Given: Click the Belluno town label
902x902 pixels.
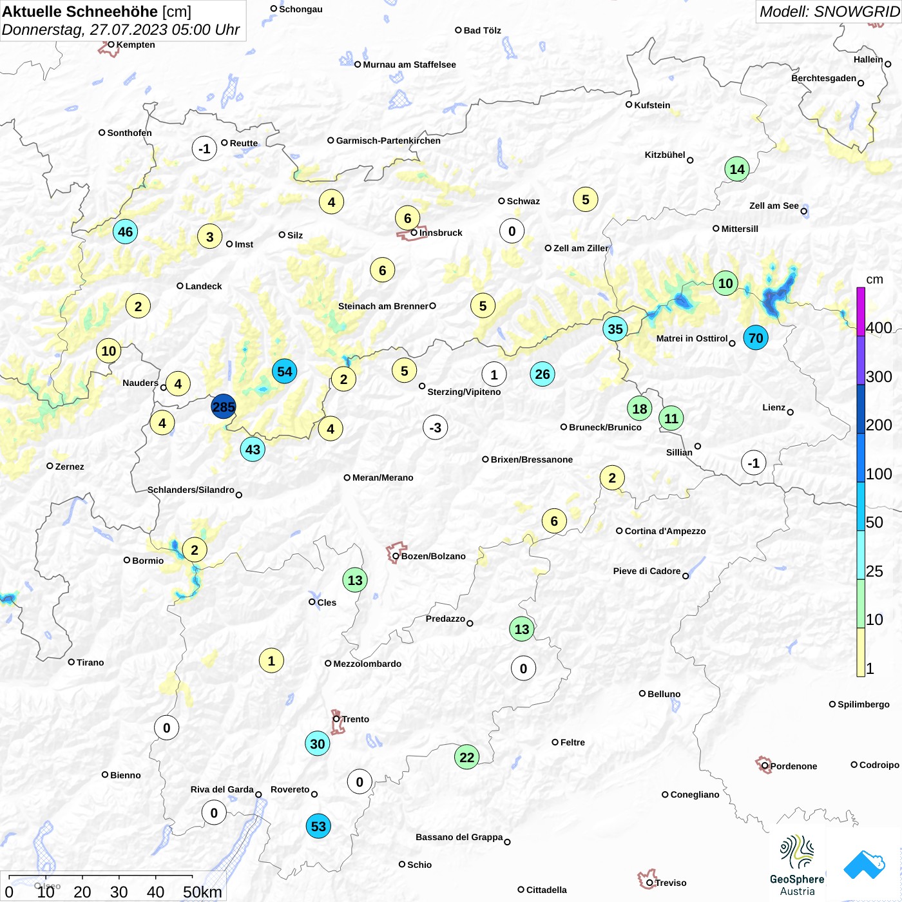Looking at the screenshot, I should tap(664, 694).
